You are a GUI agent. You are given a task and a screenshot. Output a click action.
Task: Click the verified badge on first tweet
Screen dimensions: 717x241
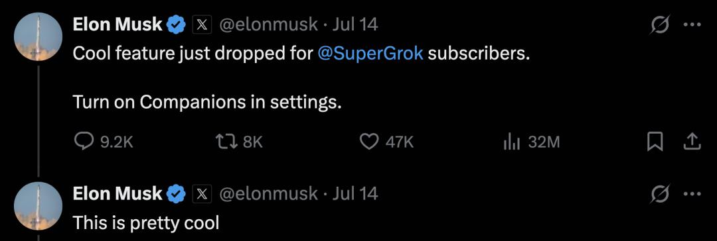pyautogui.click(x=175, y=25)
